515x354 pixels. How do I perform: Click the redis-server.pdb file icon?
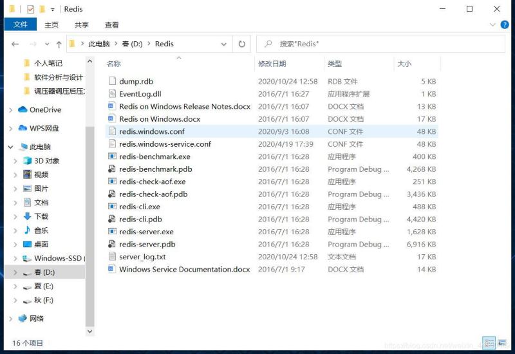pos(112,244)
